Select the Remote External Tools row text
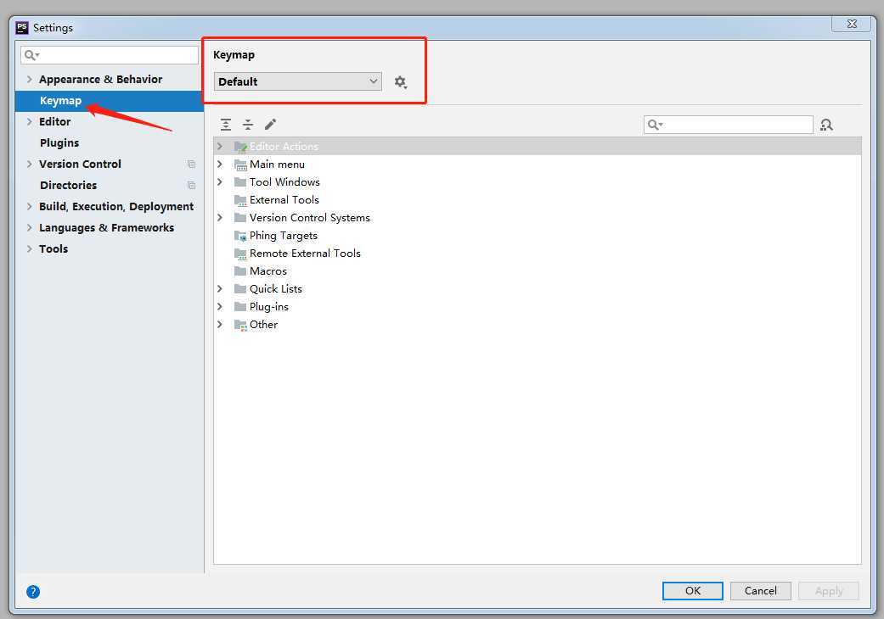This screenshot has height=619, width=884. pos(305,254)
